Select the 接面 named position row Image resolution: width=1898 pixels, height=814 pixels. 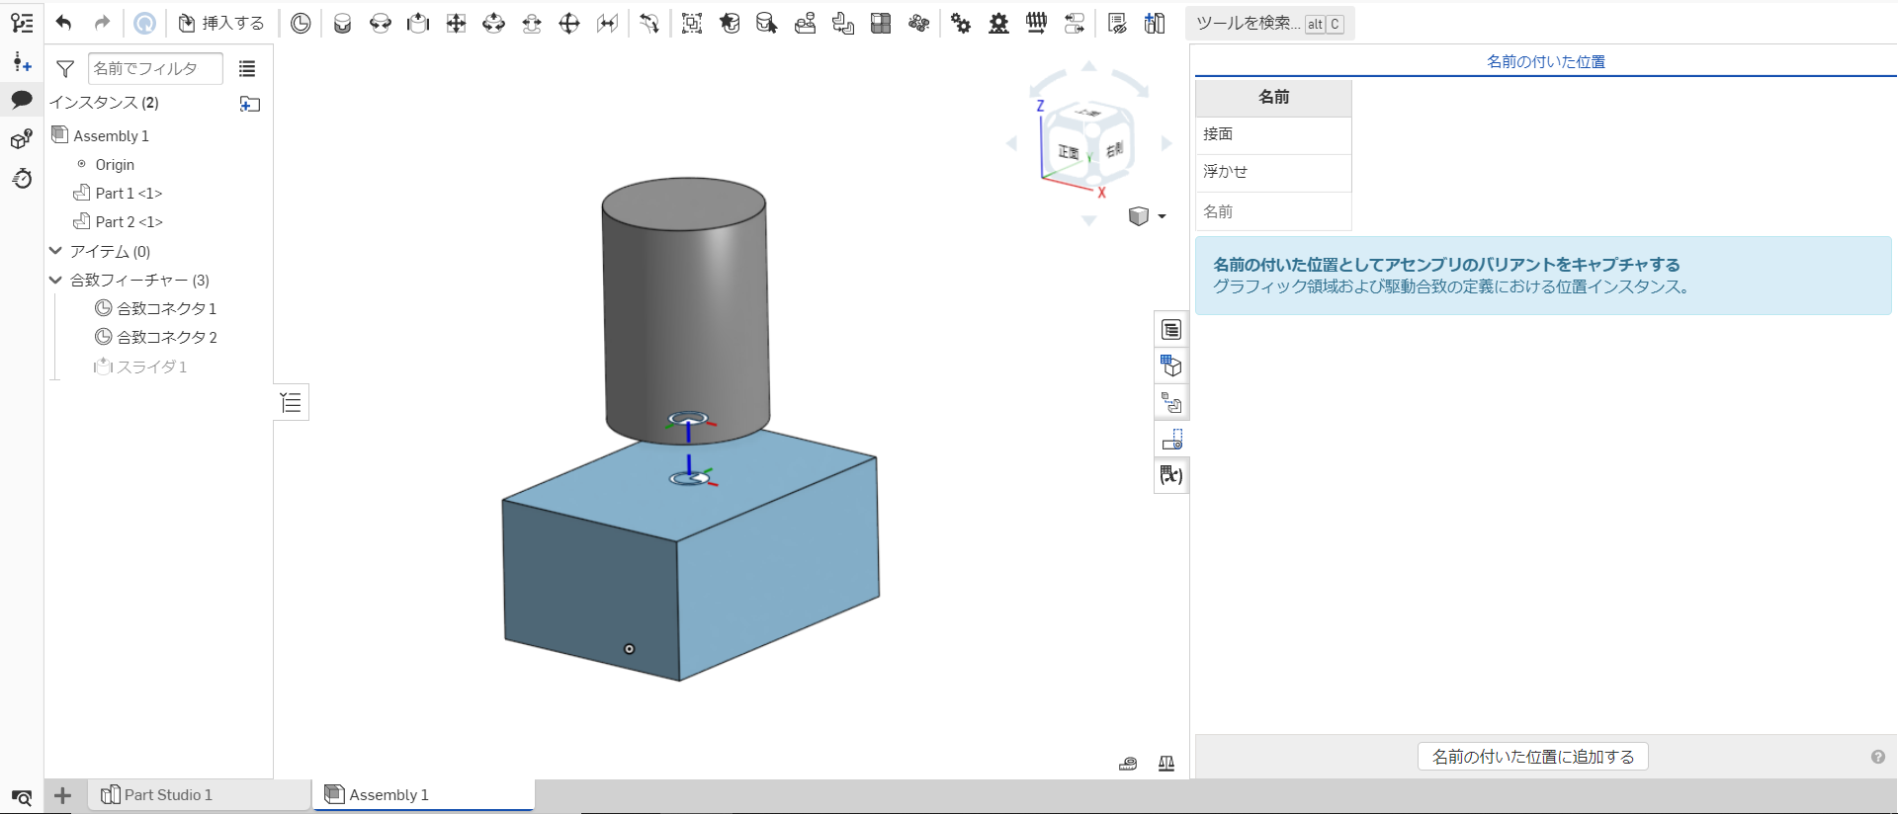(1273, 134)
